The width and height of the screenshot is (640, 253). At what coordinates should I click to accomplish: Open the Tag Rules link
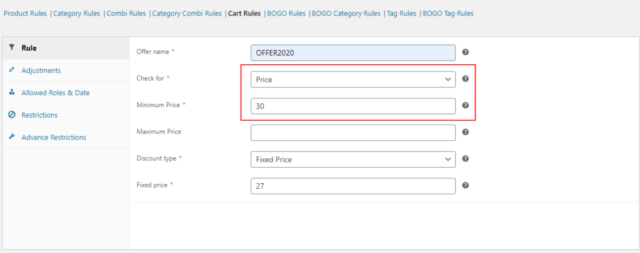click(401, 13)
